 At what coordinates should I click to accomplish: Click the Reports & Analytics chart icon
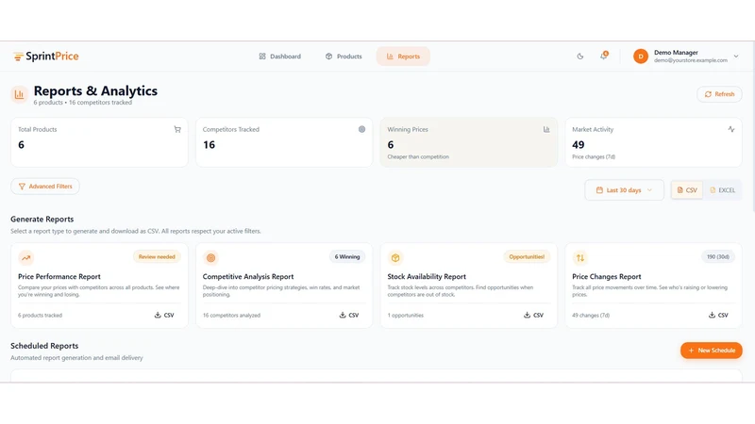[19, 94]
